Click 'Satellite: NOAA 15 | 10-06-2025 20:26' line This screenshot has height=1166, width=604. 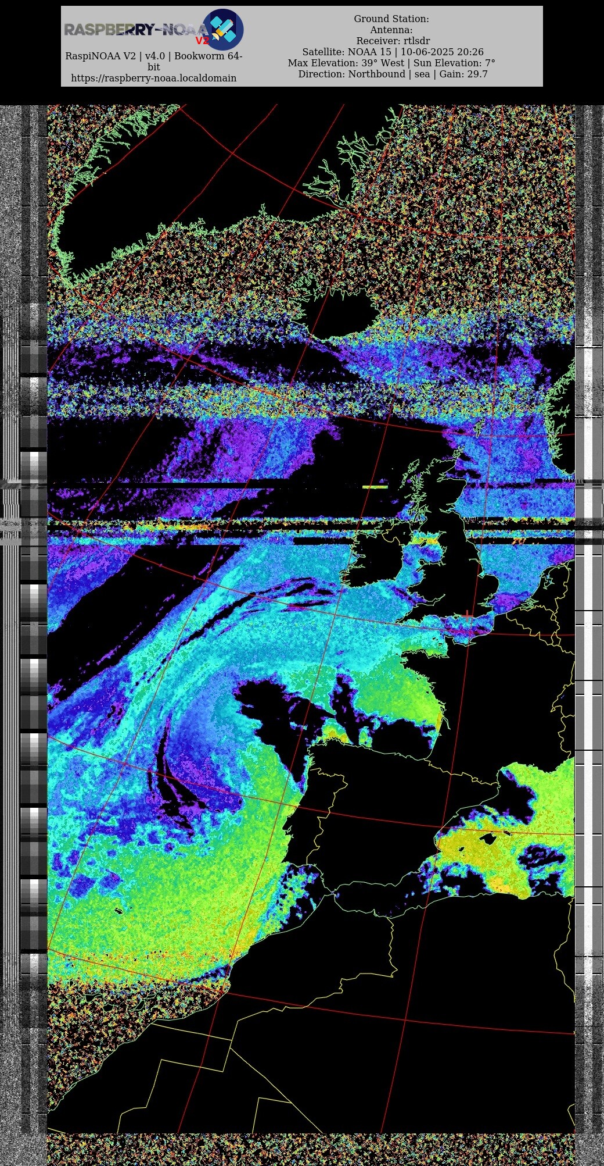pyautogui.click(x=393, y=52)
